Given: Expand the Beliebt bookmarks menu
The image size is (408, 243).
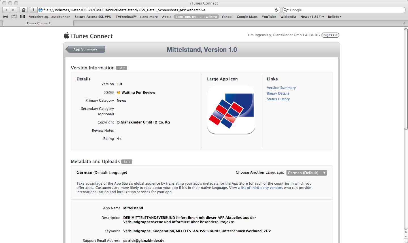Looking at the screenshot, I should [335, 17].
